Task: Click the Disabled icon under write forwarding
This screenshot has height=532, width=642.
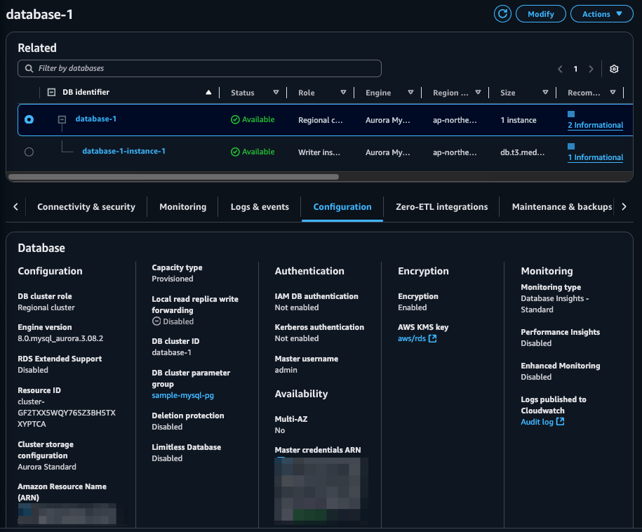Action: [x=156, y=321]
